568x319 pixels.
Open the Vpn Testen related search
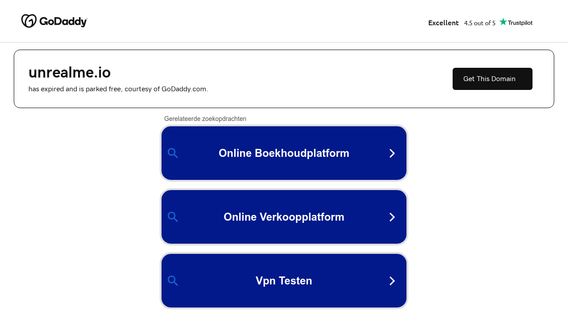tap(284, 281)
